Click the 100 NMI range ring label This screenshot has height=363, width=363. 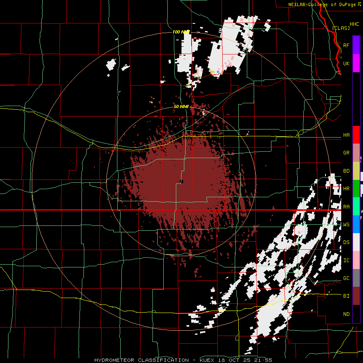(181, 32)
